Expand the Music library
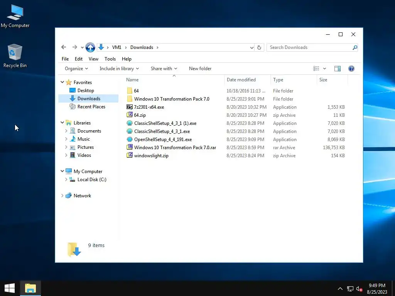395x296 pixels. click(x=66, y=139)
